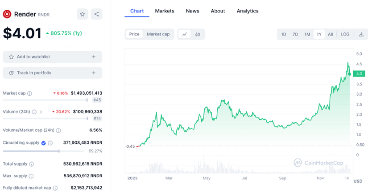368x194 pixels.
Task: Toggle the chart to Price view
Action: coord(134,34)
